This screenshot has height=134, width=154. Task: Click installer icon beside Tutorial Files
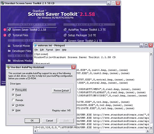coord(9,35)
